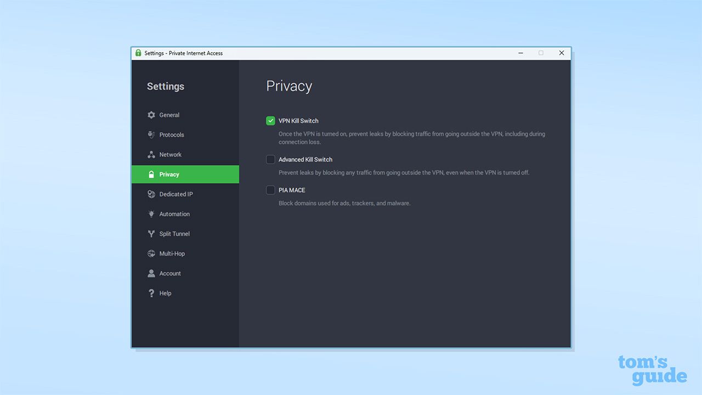Click the green PIA lock icon in title bar
Screen dimensions: 702x395
point(138,53)
